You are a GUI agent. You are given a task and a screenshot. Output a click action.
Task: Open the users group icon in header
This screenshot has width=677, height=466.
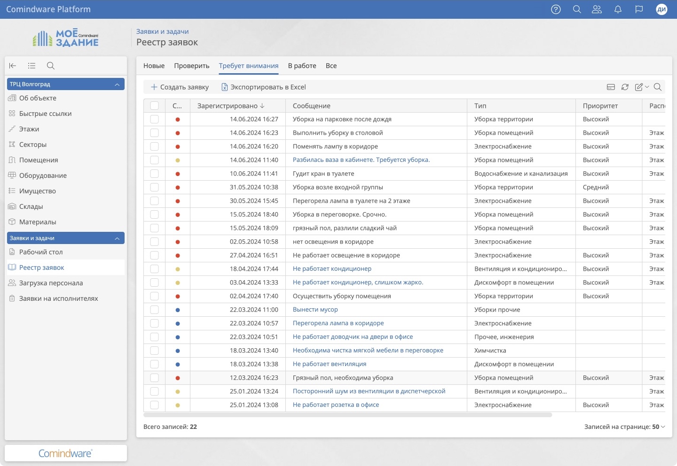[x=597, y=9]
